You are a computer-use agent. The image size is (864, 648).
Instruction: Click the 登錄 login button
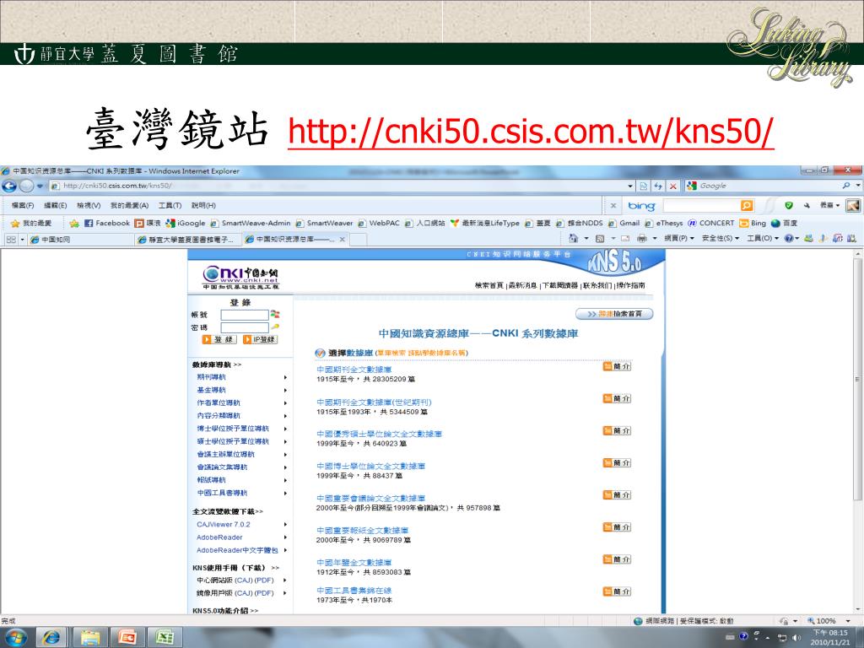(x=219, y=339)
